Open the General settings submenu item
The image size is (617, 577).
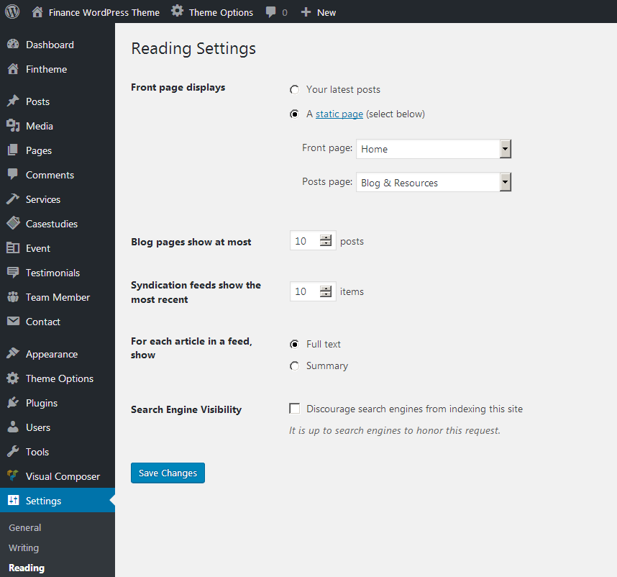pyautogui.click(x=25, y=527)
